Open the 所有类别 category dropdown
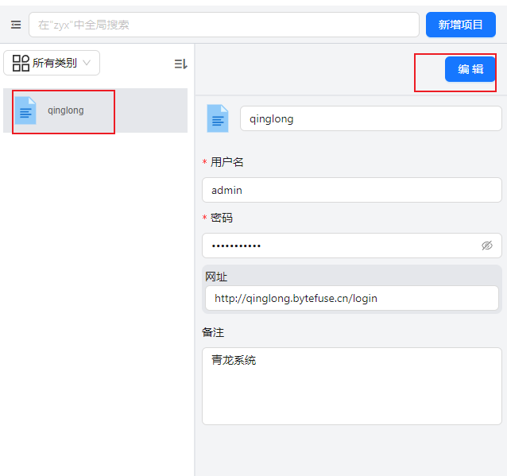This screenshot has width=507, height=476. pos(52,63)
